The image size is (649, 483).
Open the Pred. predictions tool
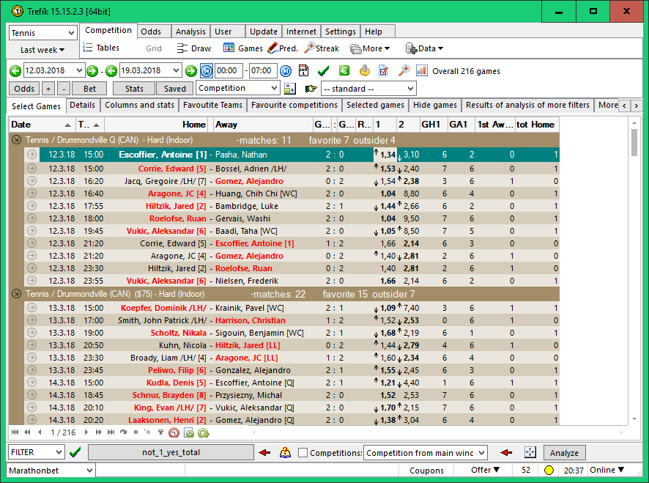(283, 48)
